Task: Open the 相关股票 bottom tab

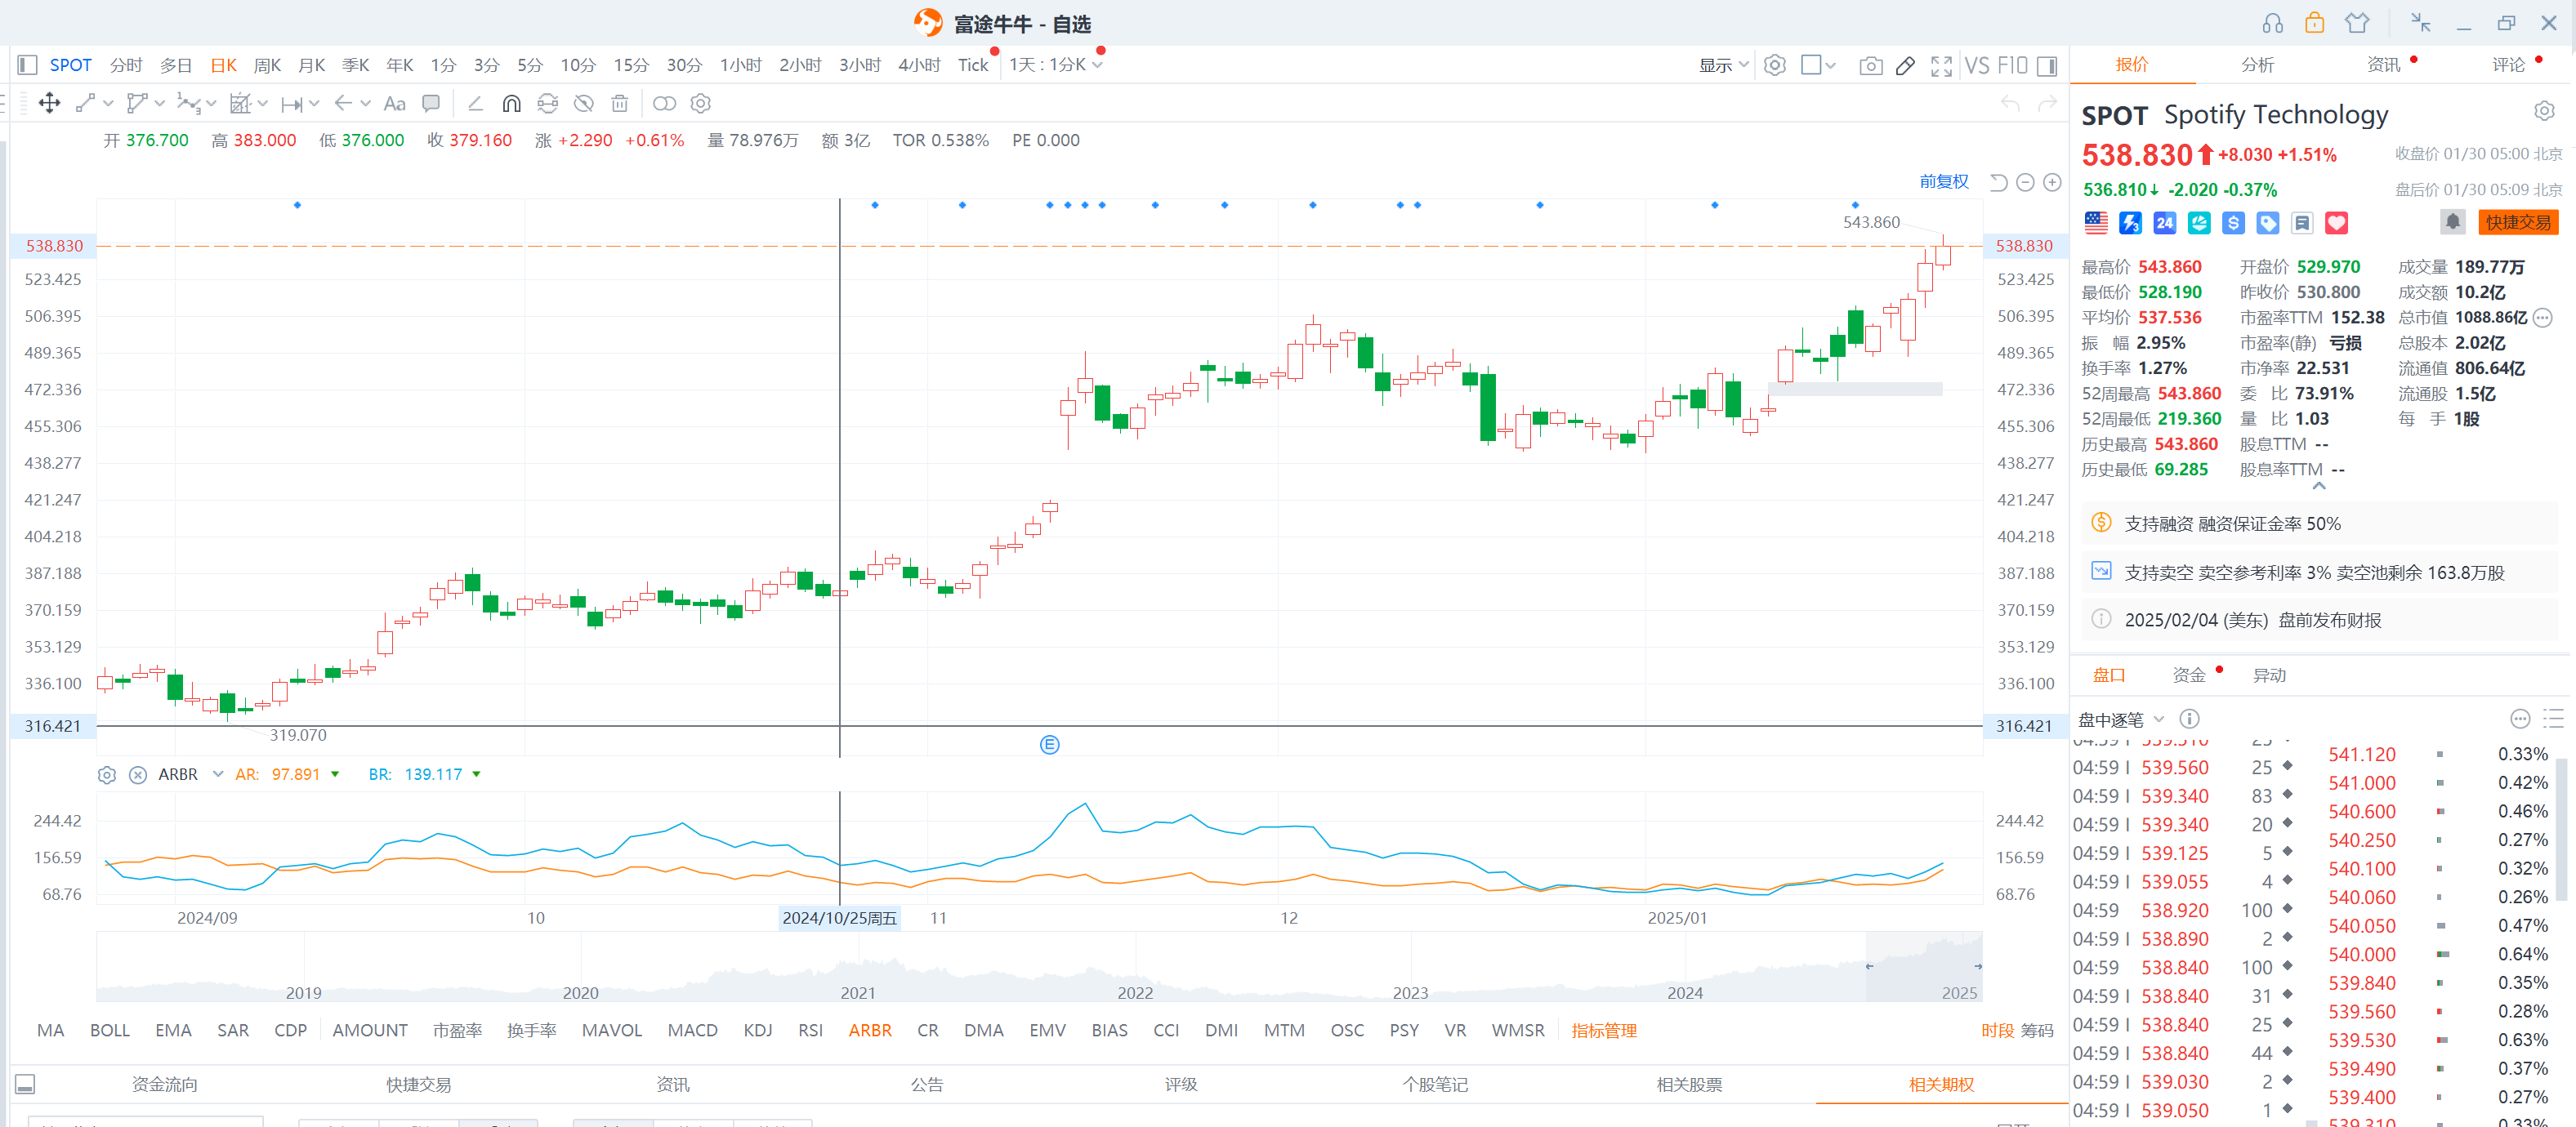Action: [x=1689, y=1084]
